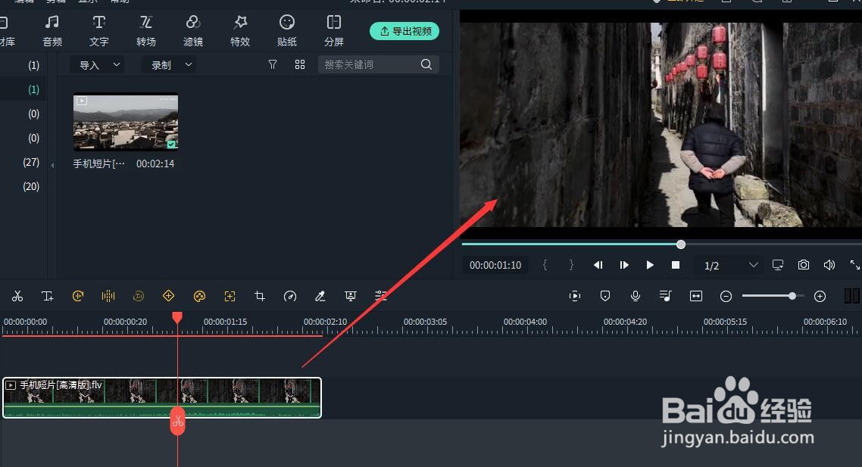This screenshot has width=862, height=467.
Task: Open the 转场 (Transitions) tab
Action: click(x=145, y=31)
